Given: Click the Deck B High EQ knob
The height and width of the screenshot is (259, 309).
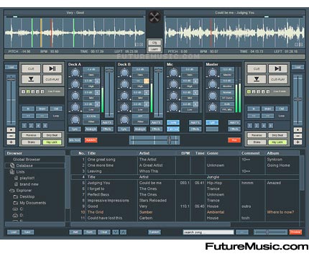Looking at the screenshot, I should point(124,84).
